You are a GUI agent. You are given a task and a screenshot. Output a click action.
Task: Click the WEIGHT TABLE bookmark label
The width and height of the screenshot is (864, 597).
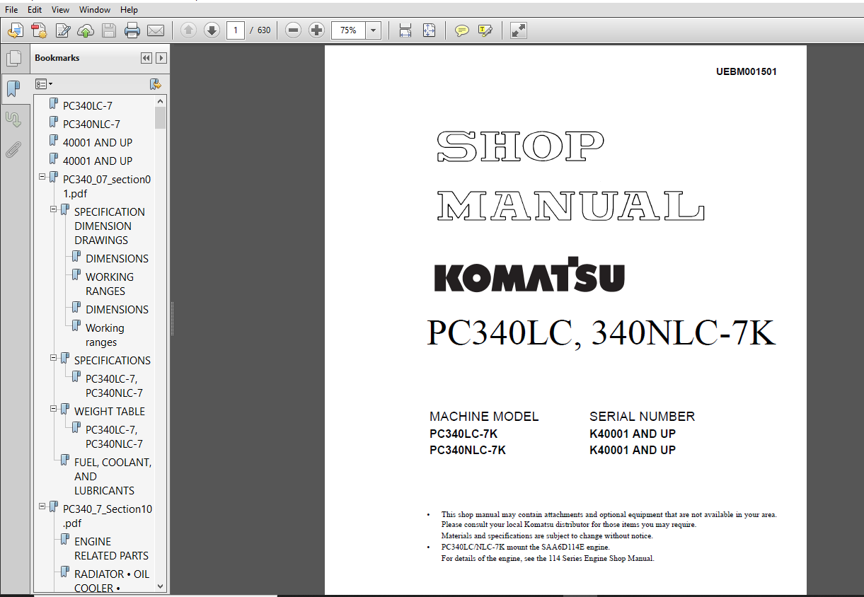[109, 411]
